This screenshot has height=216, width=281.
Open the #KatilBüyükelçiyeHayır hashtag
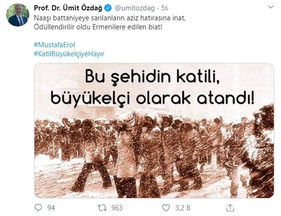[x=69, y=54]
